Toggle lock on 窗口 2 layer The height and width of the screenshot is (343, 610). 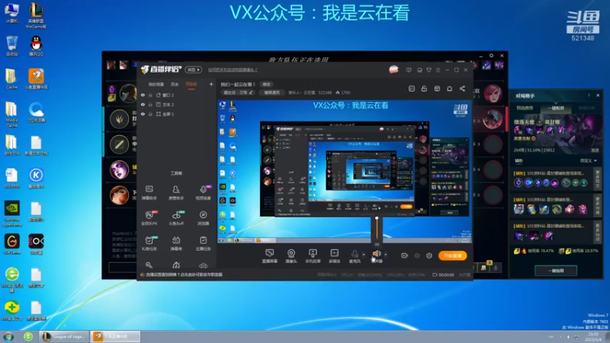click(150, 95)
